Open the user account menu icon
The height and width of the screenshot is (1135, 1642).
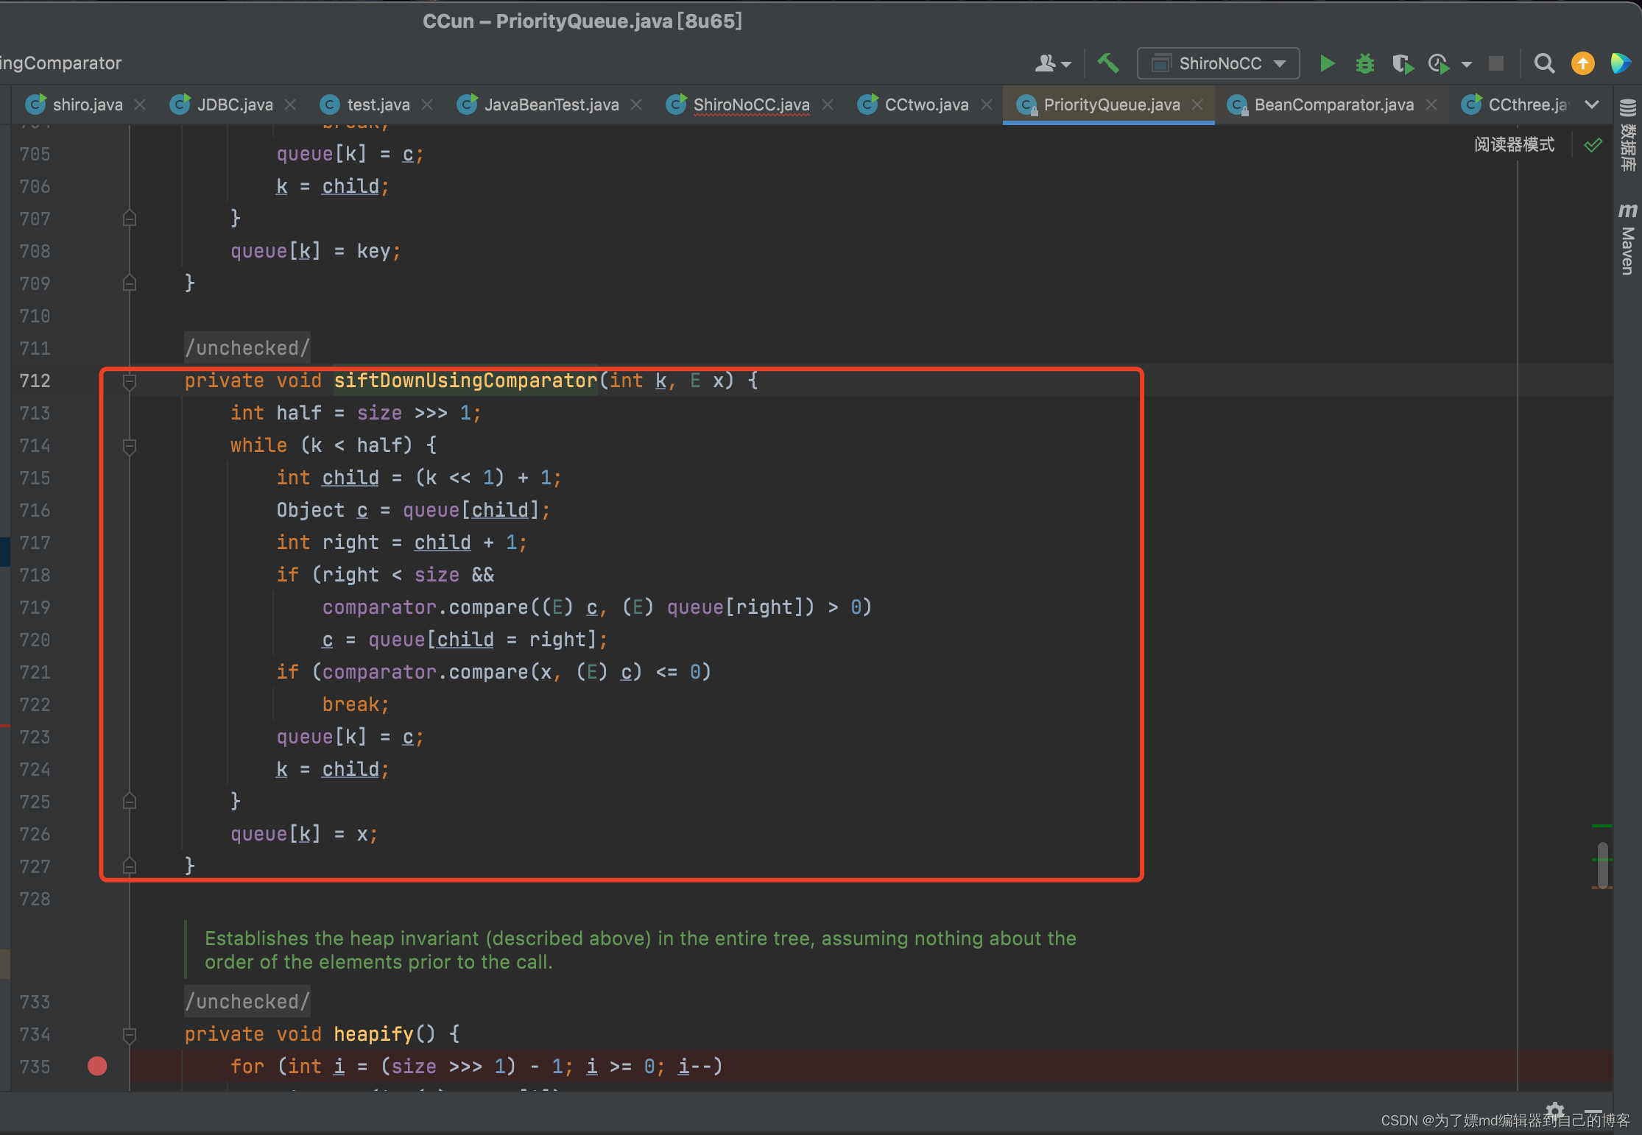[1052, 64]
